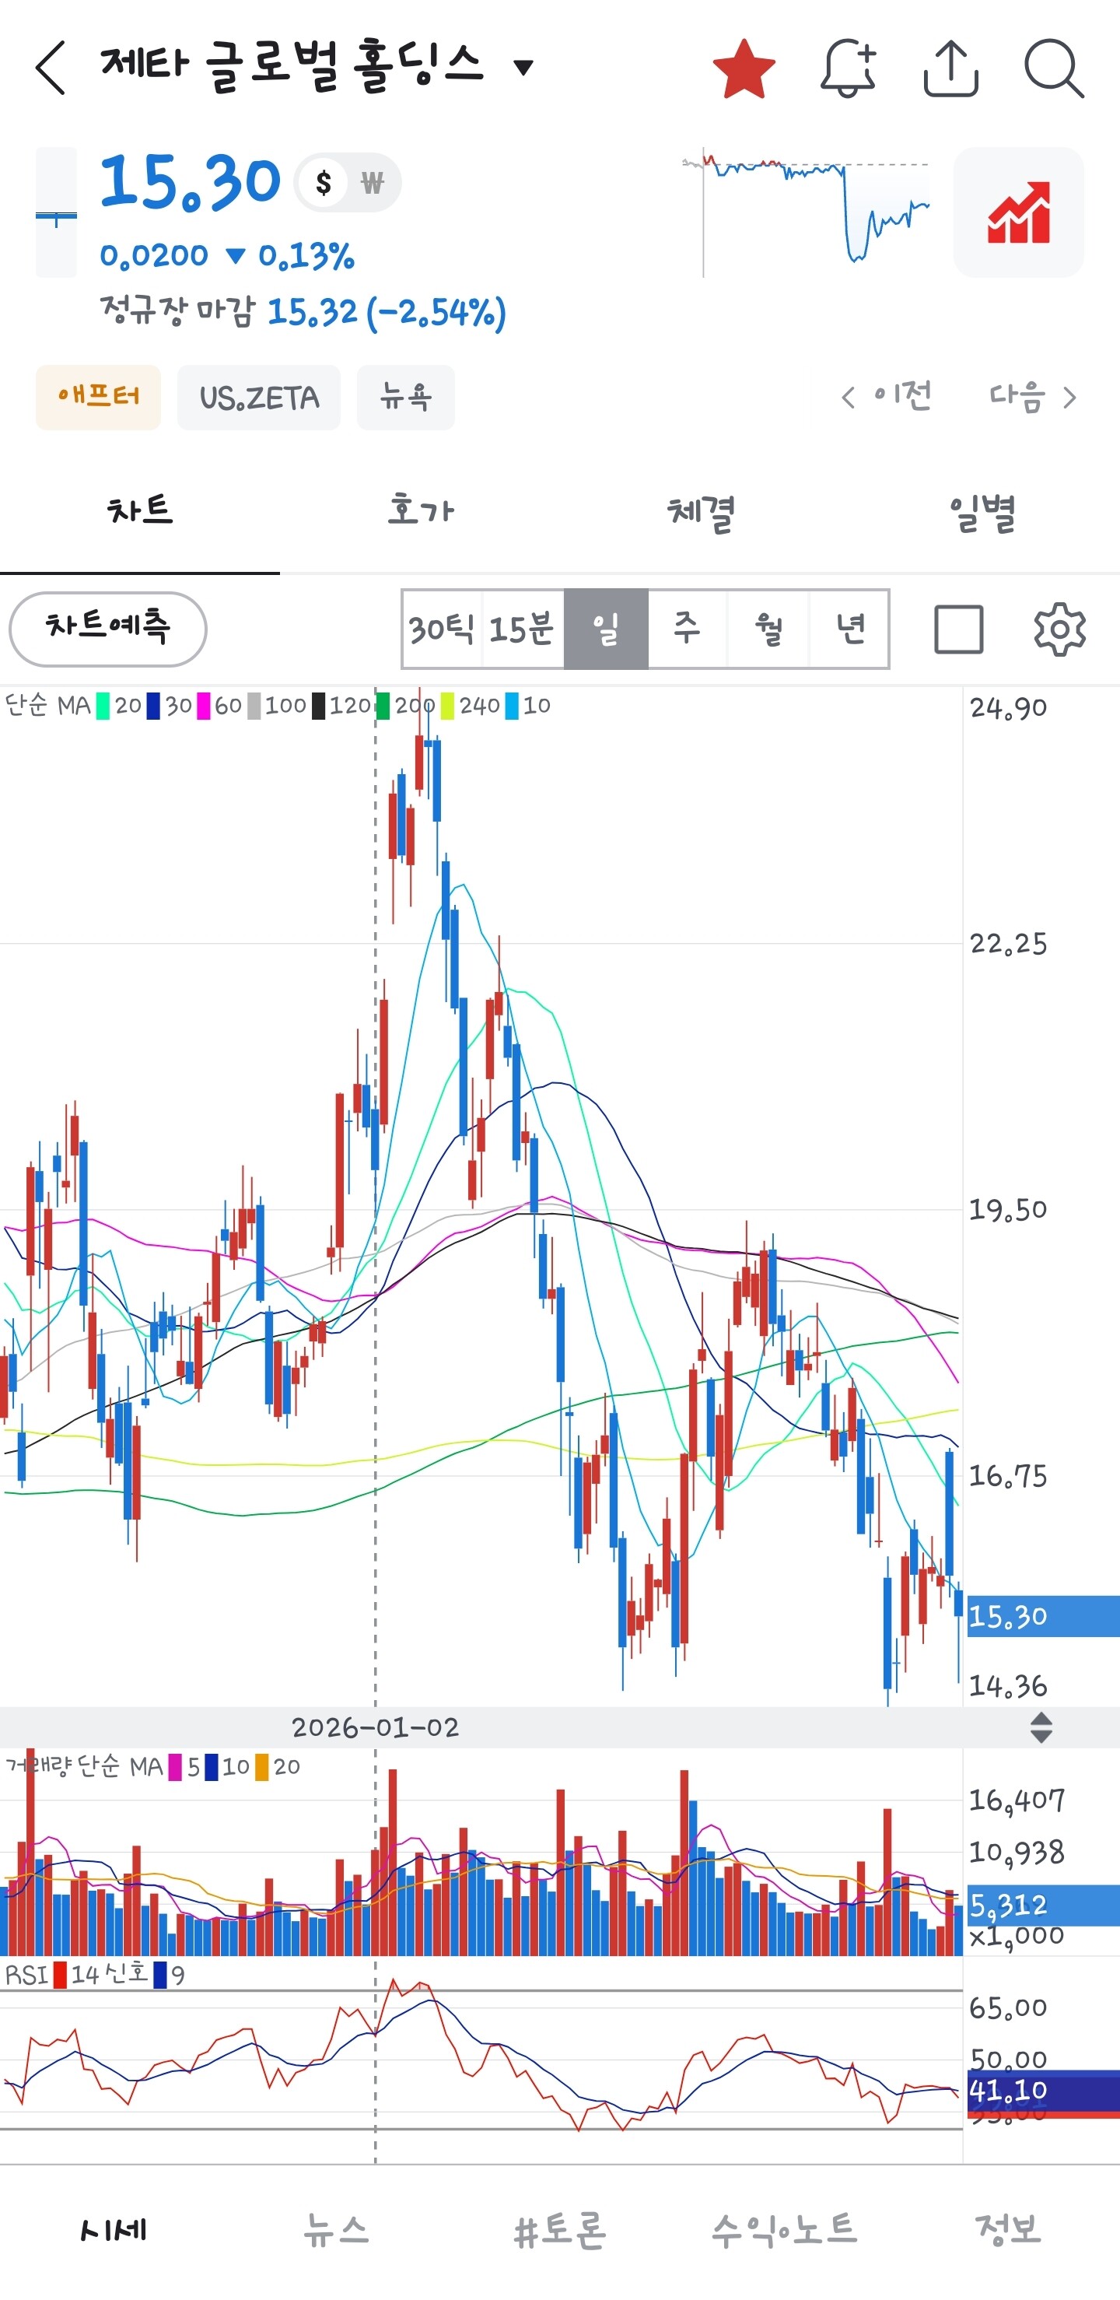The width and height of the screenshot is (1120, 2300).
Task: Select the 15분 chart interval
Action: pyautogui.click(x=522, y=629)
